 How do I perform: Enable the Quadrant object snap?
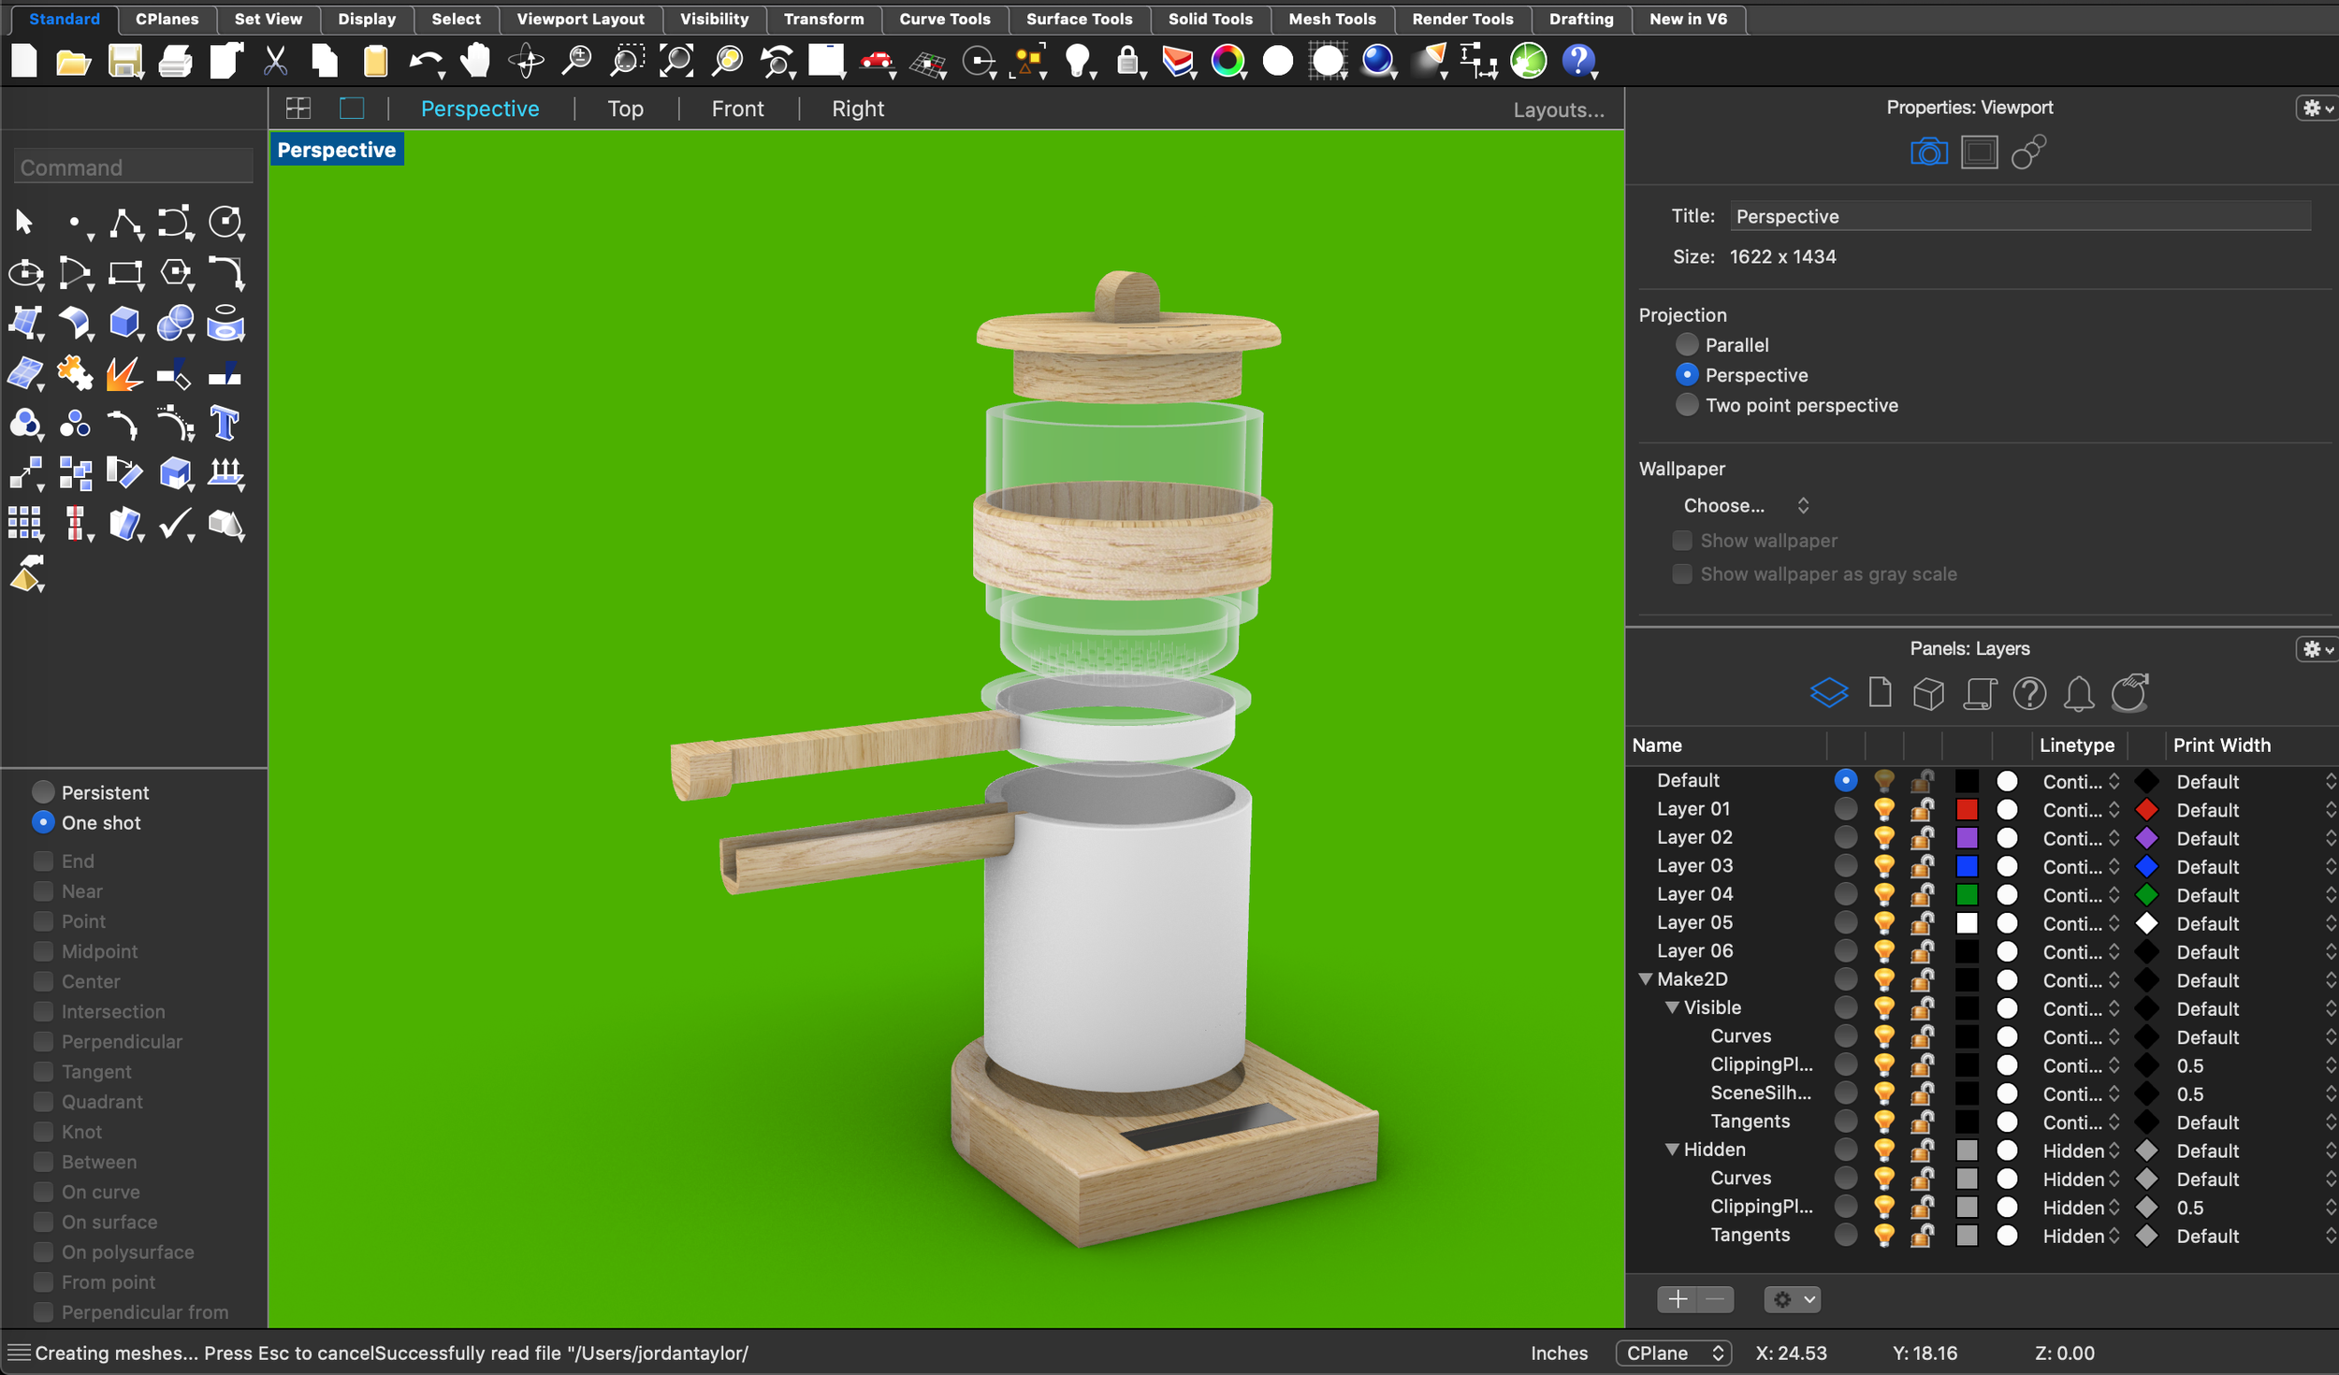[x=43, y=1102]
